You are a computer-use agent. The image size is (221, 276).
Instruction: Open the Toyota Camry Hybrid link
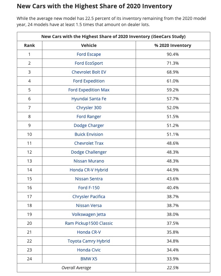click(x=89, y=241)
